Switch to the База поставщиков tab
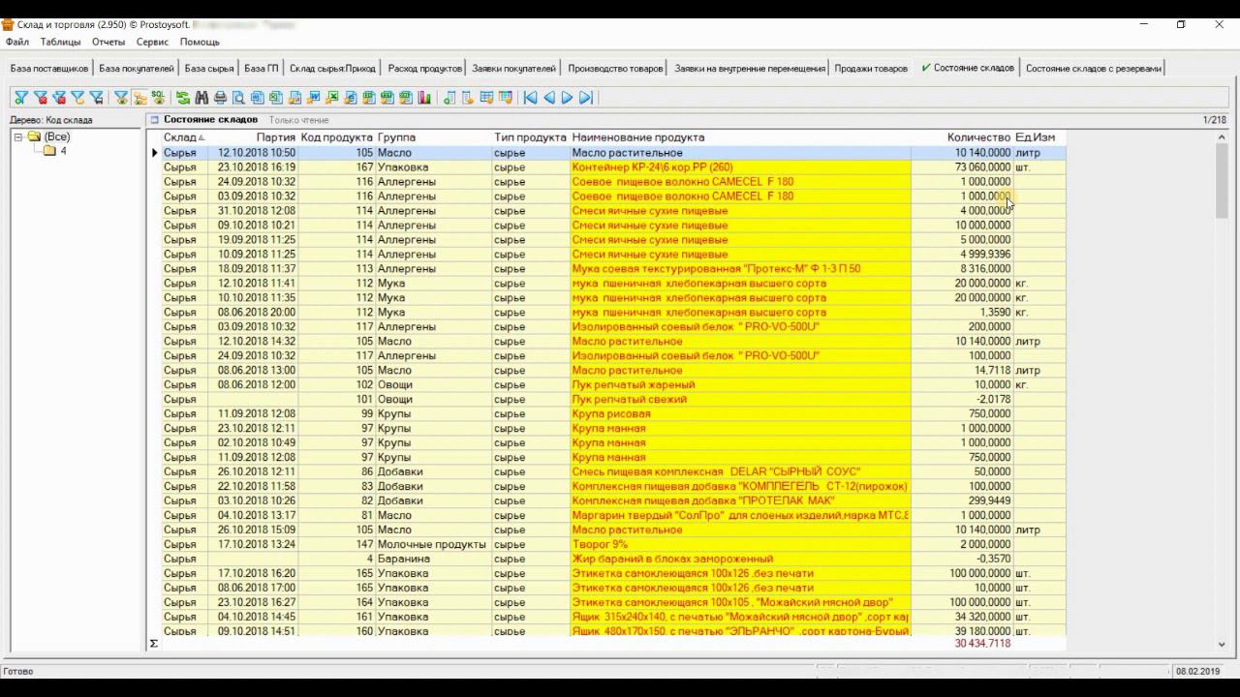 point(49,69)
